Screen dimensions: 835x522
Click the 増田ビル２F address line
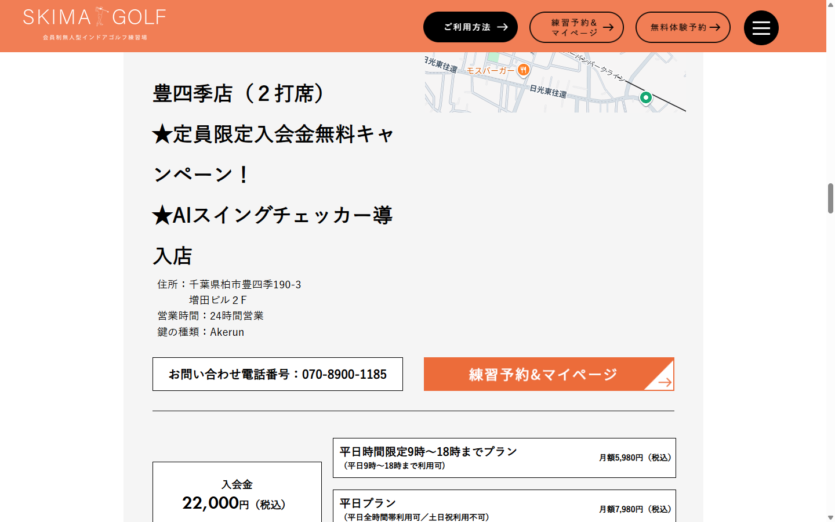[218, 300]
